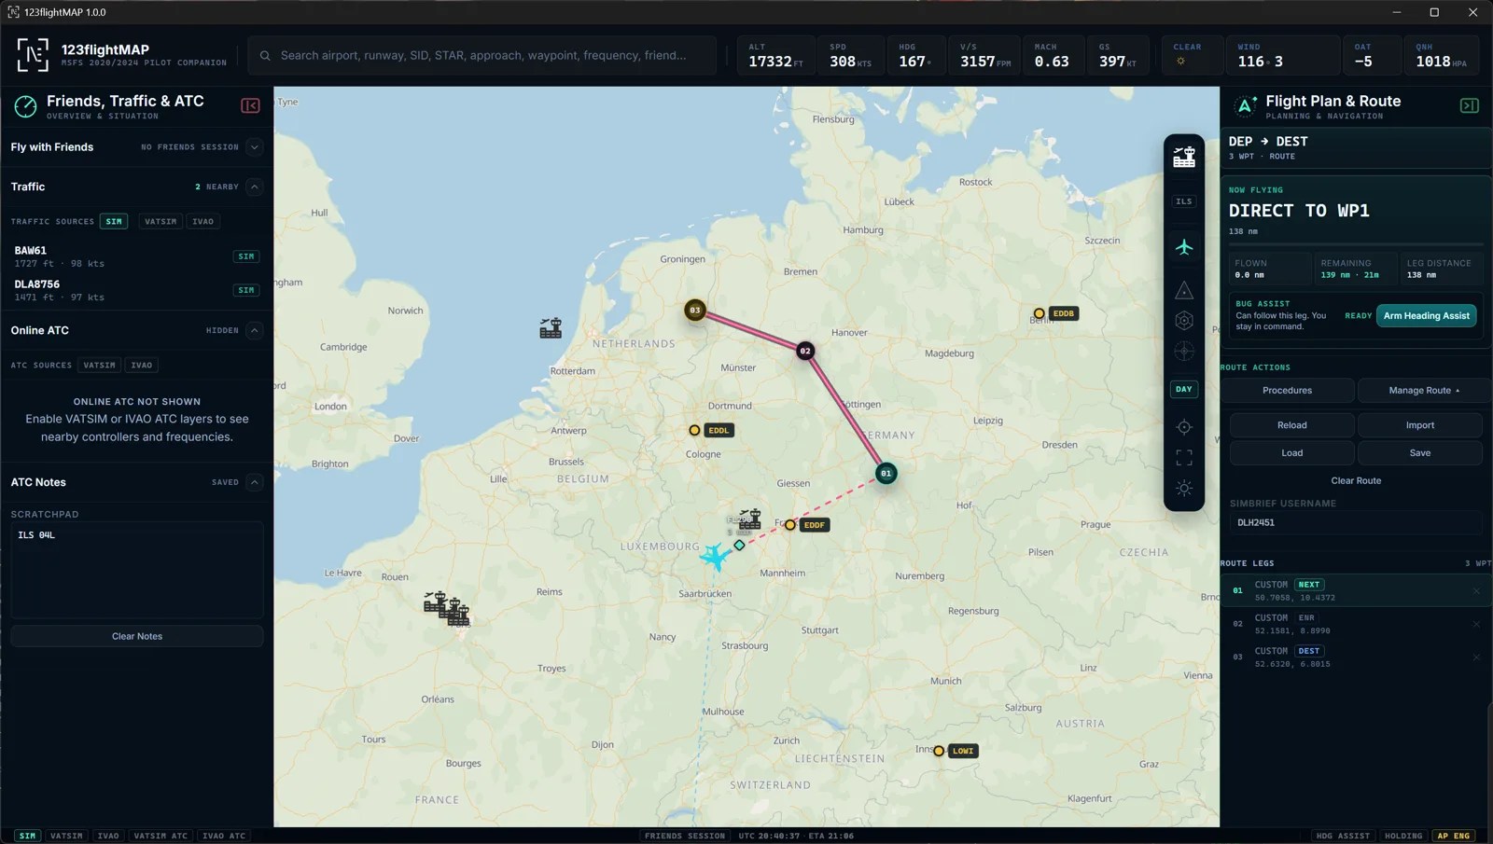This screenshot has height=844, width=1493.
Task: Click the SimBrief username field
Action: (1356, 523)
